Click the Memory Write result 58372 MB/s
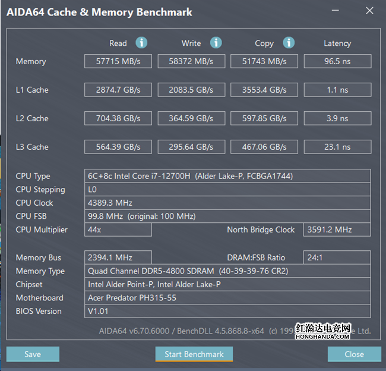 [x=191, y=61]
